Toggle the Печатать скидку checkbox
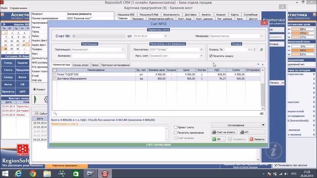317x178 pixels. 211,56
